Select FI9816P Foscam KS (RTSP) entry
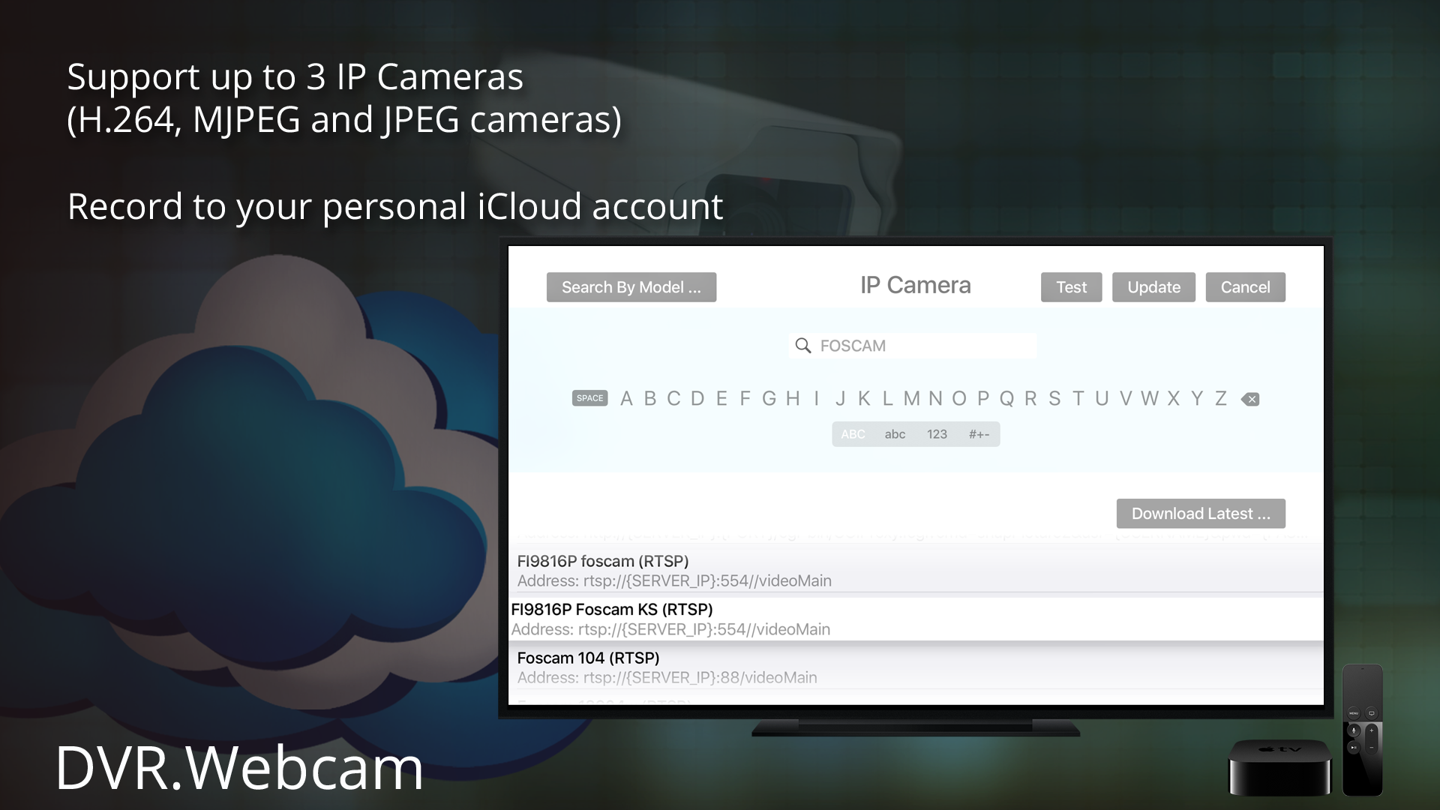This screenshot has height=810, width=1440. coord(916,619)
